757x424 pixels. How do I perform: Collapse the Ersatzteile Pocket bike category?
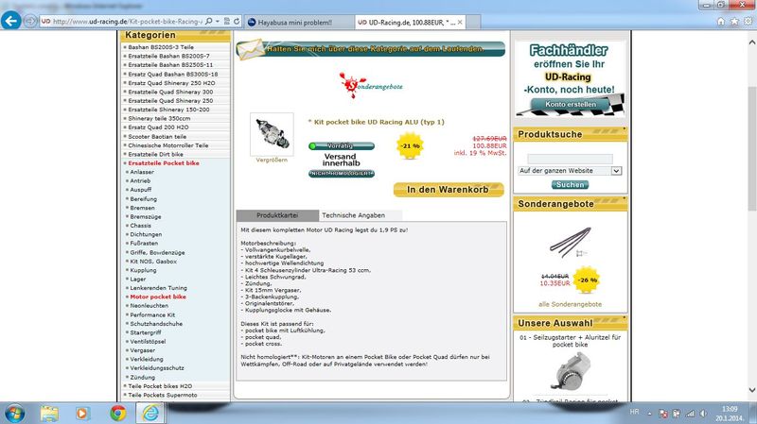[163, 163]
